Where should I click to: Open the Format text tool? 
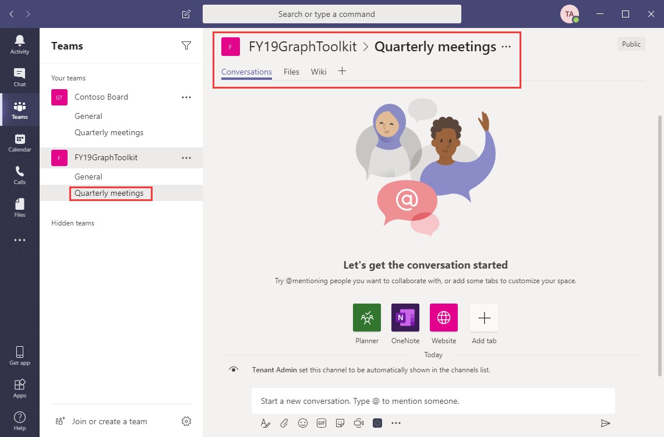click(x=265, y=422)
